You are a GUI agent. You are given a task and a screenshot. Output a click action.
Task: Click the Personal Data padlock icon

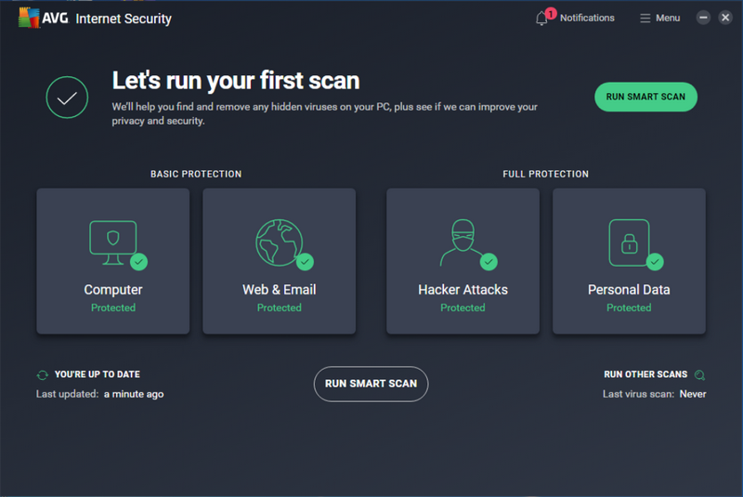[628, 242]
